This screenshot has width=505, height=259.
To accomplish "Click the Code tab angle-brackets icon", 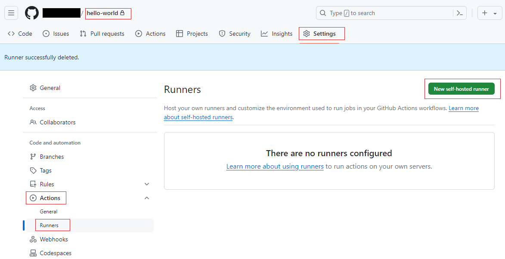I will tap(11, 34).
